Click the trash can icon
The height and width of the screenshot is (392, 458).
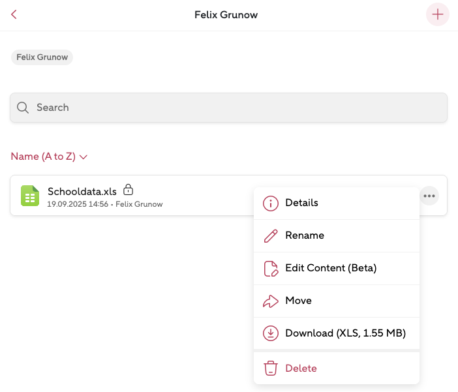tap(270, 369)
